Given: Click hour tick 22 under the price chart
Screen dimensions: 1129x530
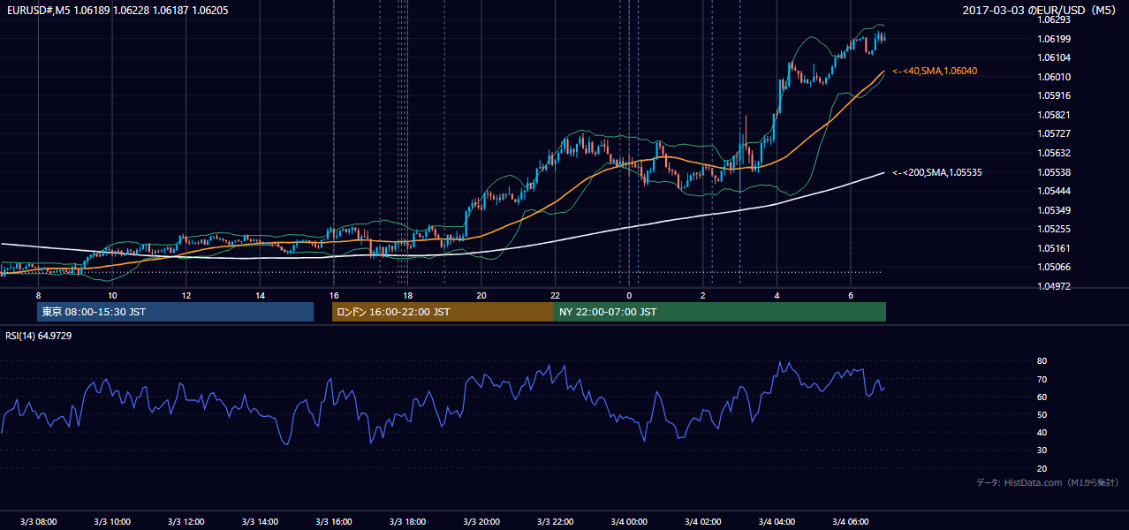Looking at the screenshot, I should pos(555,295).
